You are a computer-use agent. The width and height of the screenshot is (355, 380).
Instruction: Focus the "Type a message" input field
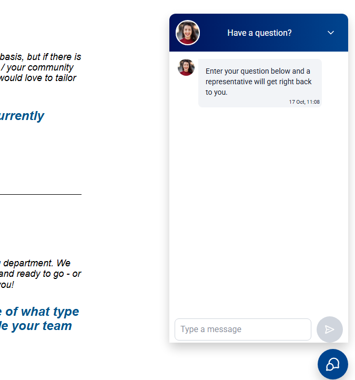pos(242,329)
